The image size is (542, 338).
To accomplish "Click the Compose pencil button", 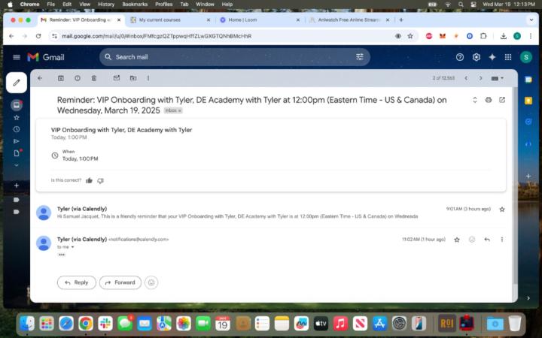I will (17, 82).
